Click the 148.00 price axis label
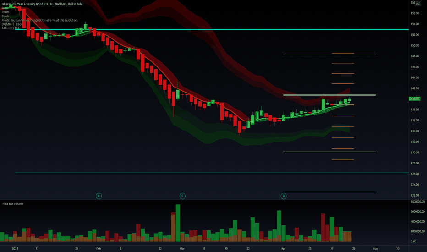The height and width of the screenshot is (252, 427). [415, 56]
